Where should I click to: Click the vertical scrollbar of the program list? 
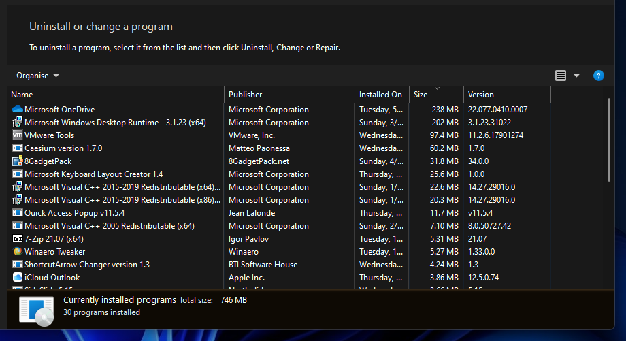[609, 140]
